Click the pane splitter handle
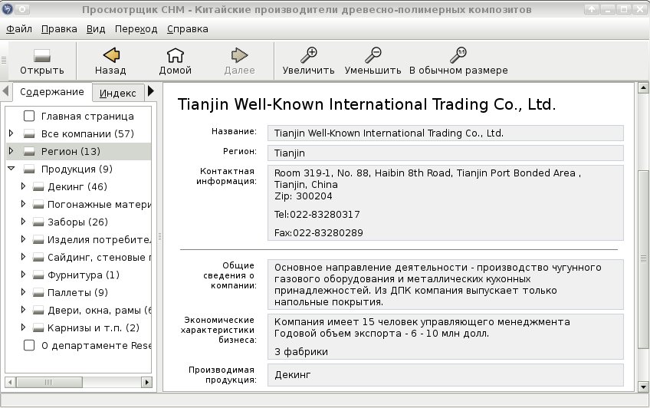The width and height of the screenshot is (650, 408). click(x=159, y=237)
